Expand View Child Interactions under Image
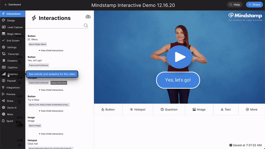Image resolution: width=265 pixels, height=149 pixels. [51, 134]
